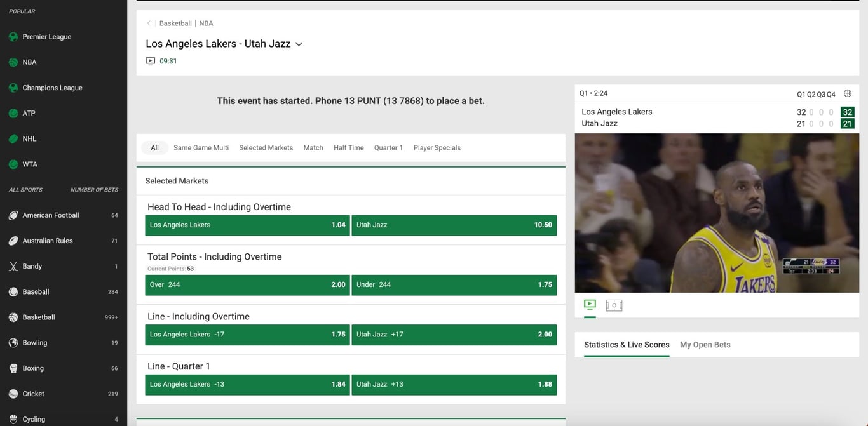Bet Utah Jazz head to head 10.50
This screenshot has width=868, height=426.
point(454,225)
